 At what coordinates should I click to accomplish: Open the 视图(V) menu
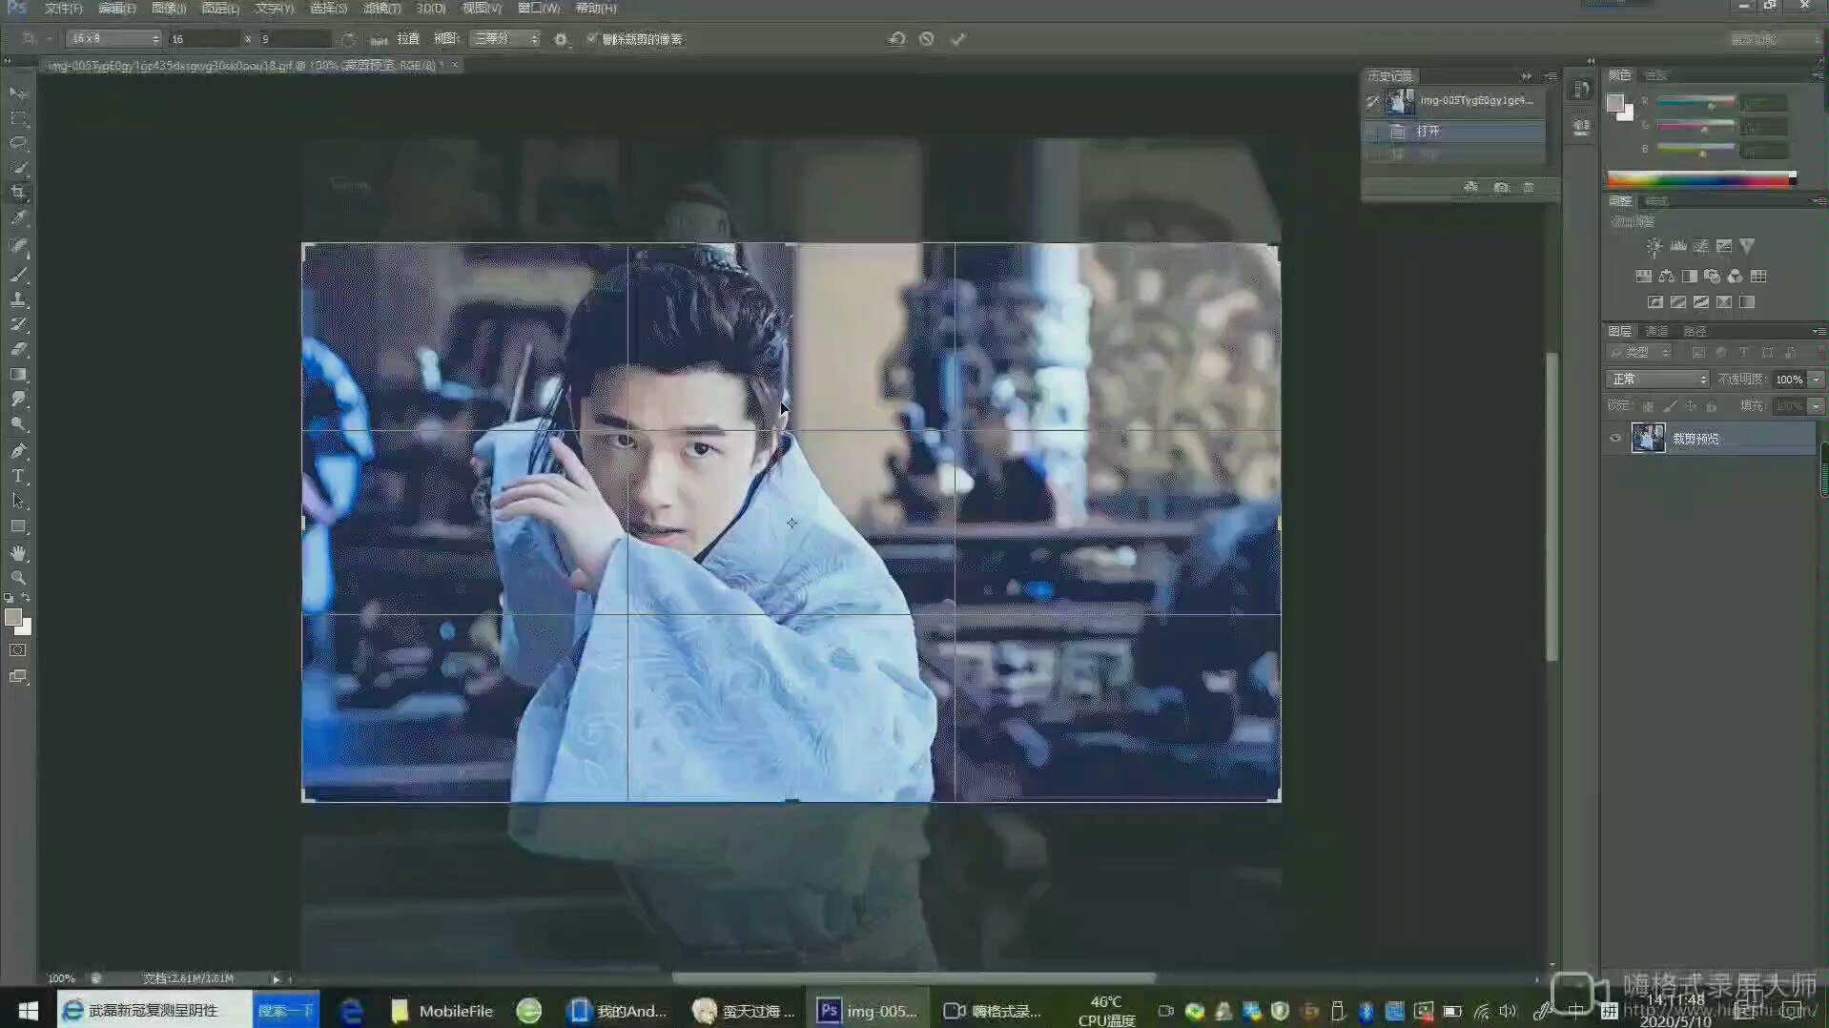[482, 9]
